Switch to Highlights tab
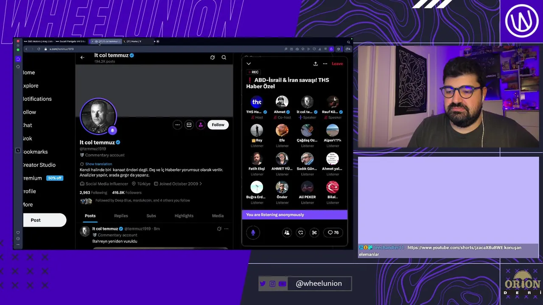The image size is (543, 305). tap(184, 216)
